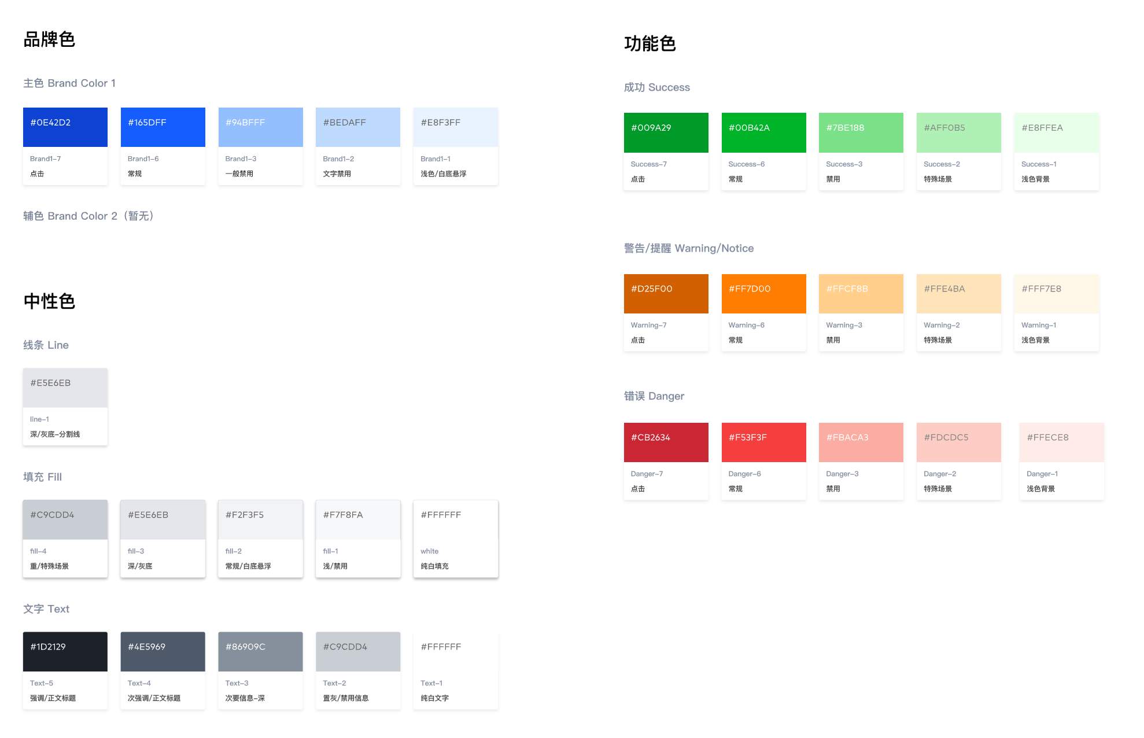Pick the #CB2634 Danger-7 swatch
Screen dimensions: 1144x738
(x=666, y=442)
